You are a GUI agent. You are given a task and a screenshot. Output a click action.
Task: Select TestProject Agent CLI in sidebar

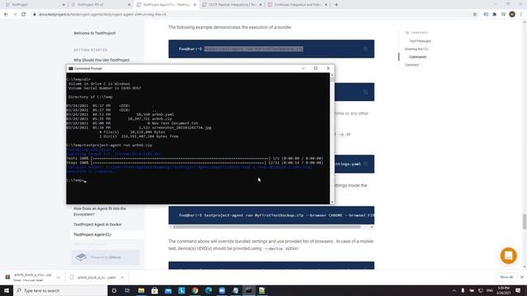[x=92, y=234]
